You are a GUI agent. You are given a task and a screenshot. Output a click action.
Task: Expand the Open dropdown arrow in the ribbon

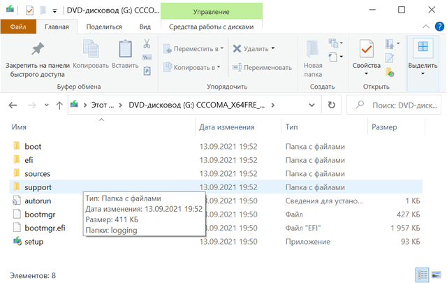(398, 43)
